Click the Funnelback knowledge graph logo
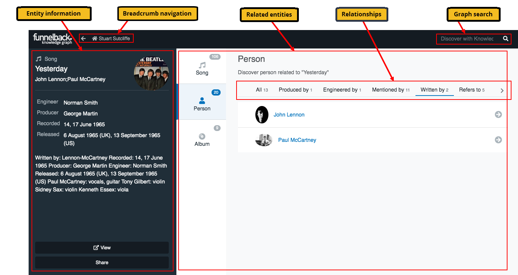The width and height of the screenshot is (518, 275). 53,39
